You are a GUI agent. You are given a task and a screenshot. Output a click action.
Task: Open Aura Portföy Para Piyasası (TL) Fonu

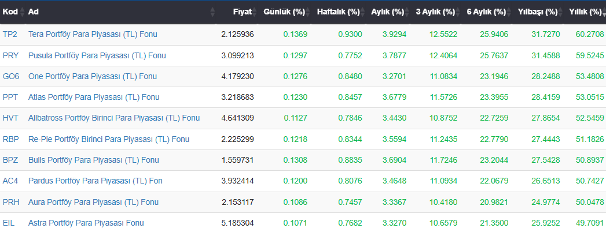[x=94, y=202]
